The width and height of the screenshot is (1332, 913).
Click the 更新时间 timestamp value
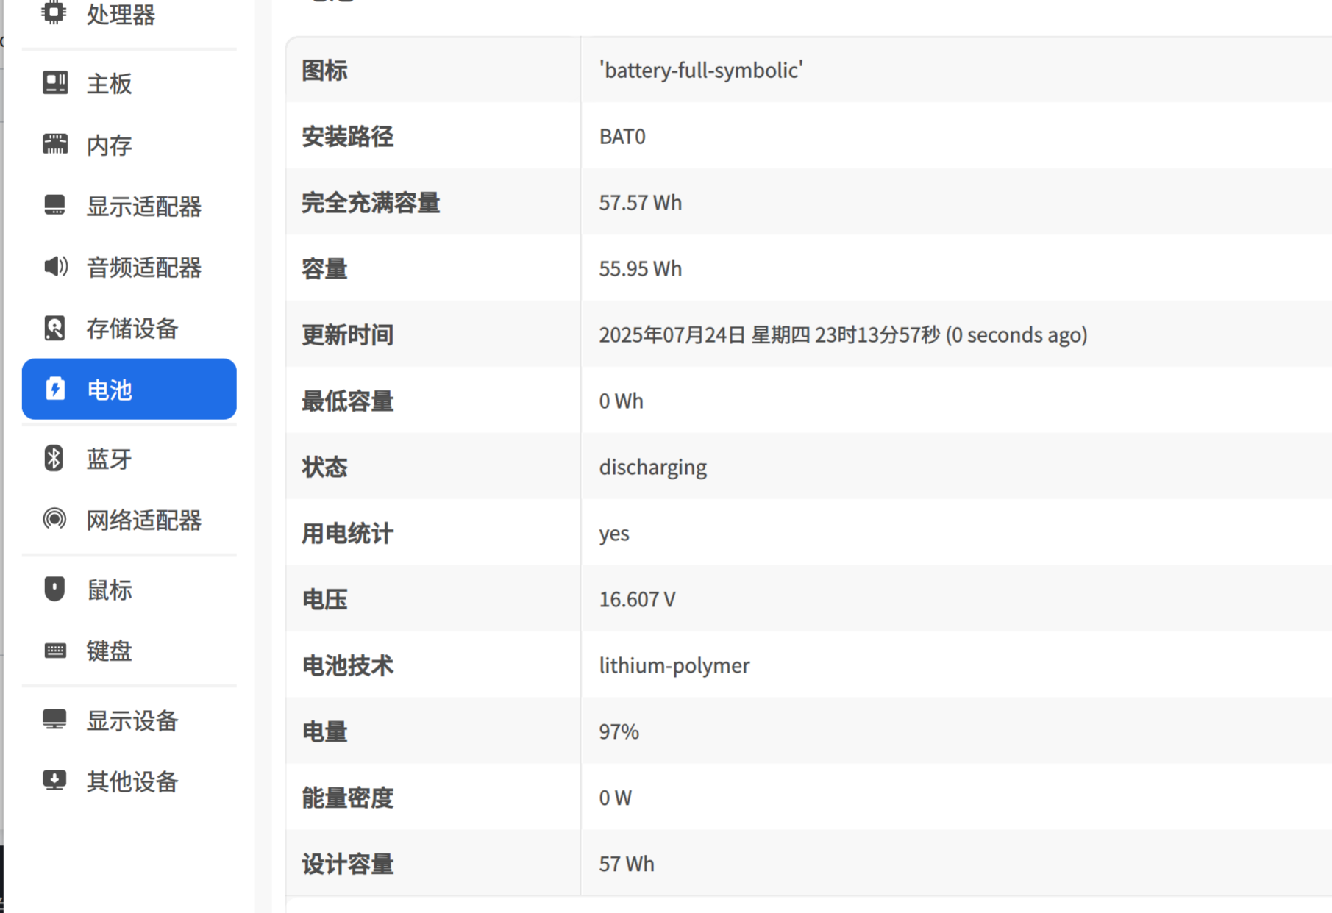[843, 335]
